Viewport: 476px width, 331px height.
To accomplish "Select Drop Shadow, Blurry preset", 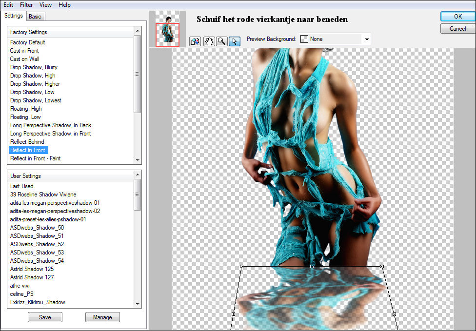I will 34,67.
